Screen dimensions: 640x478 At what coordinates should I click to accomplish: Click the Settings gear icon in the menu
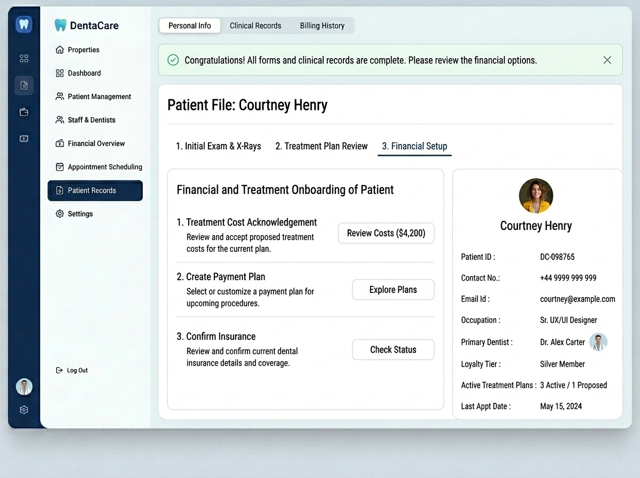[x=60, y=214]
